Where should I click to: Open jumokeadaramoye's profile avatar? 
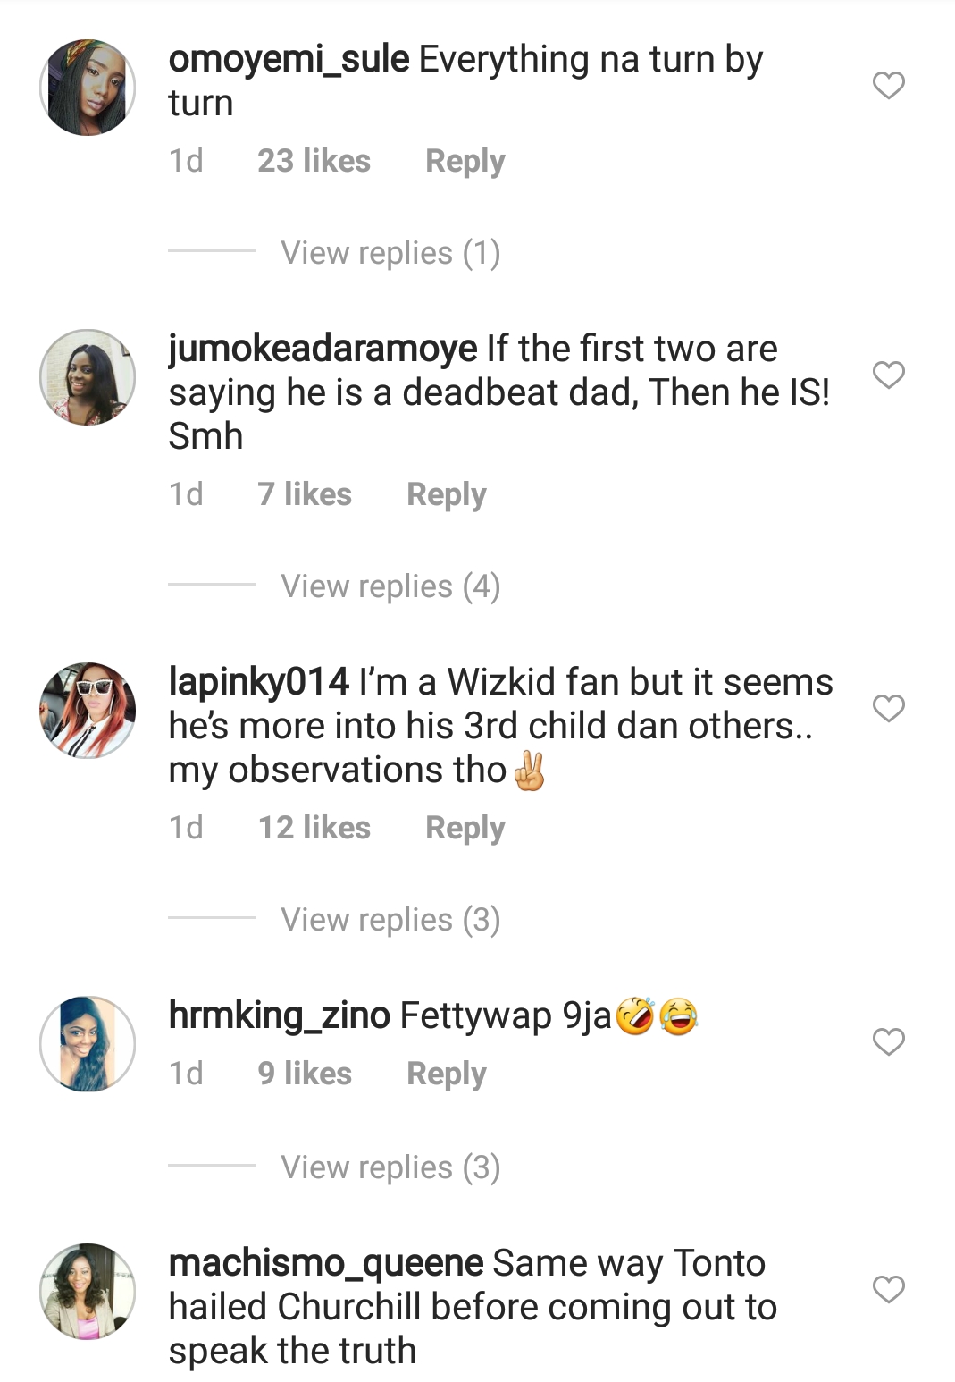click(x=88, y=376)
